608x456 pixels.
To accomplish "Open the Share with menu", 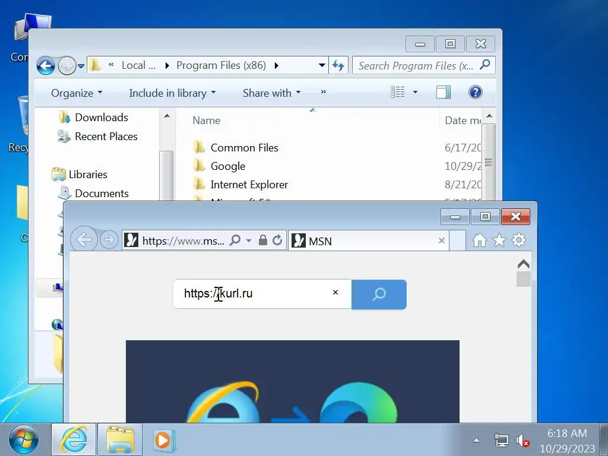I will 271,93.
